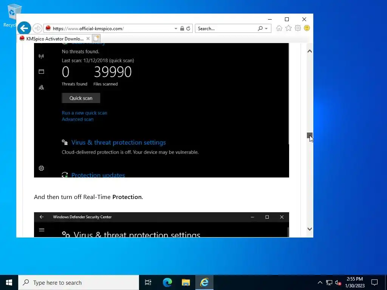
Task: Click the forward navigation arrow
Action: (37, 29)
